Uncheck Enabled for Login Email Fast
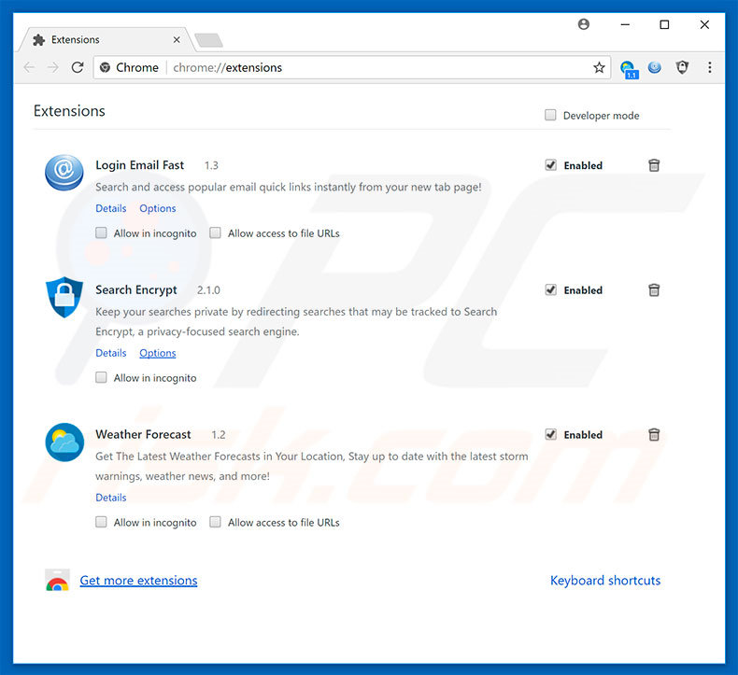738x675 pixels. click(x=550, y=164)
